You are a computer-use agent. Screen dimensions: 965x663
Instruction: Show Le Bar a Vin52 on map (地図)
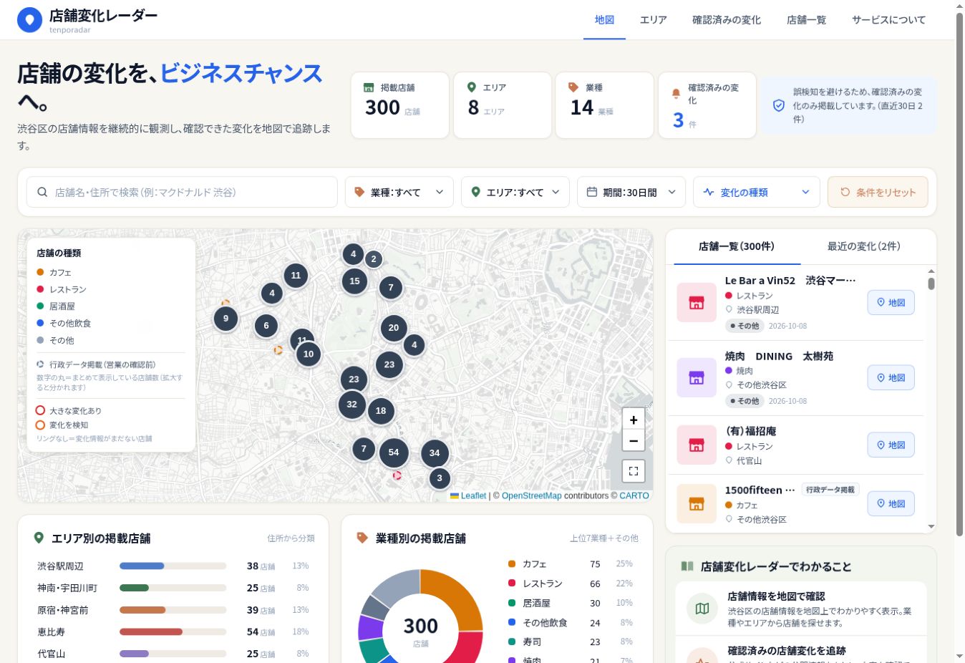click(x=891, y=302)
